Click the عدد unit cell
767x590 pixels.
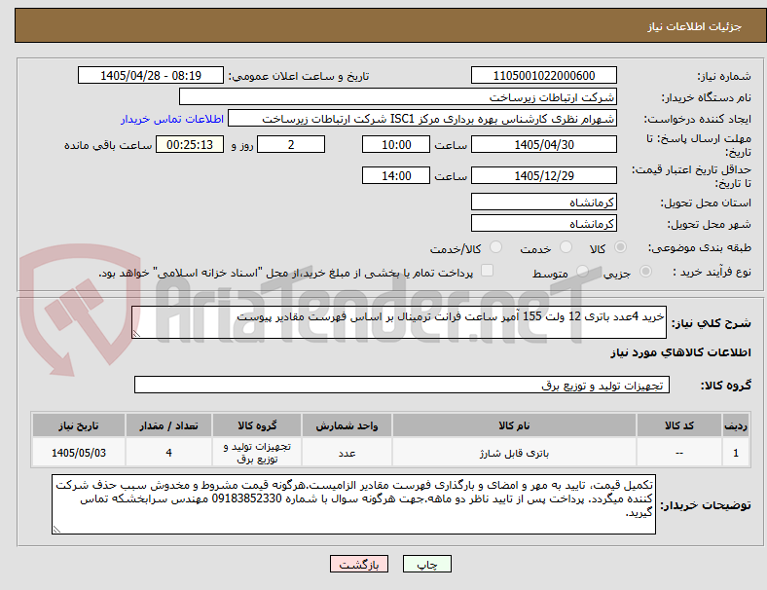(347, 453)
